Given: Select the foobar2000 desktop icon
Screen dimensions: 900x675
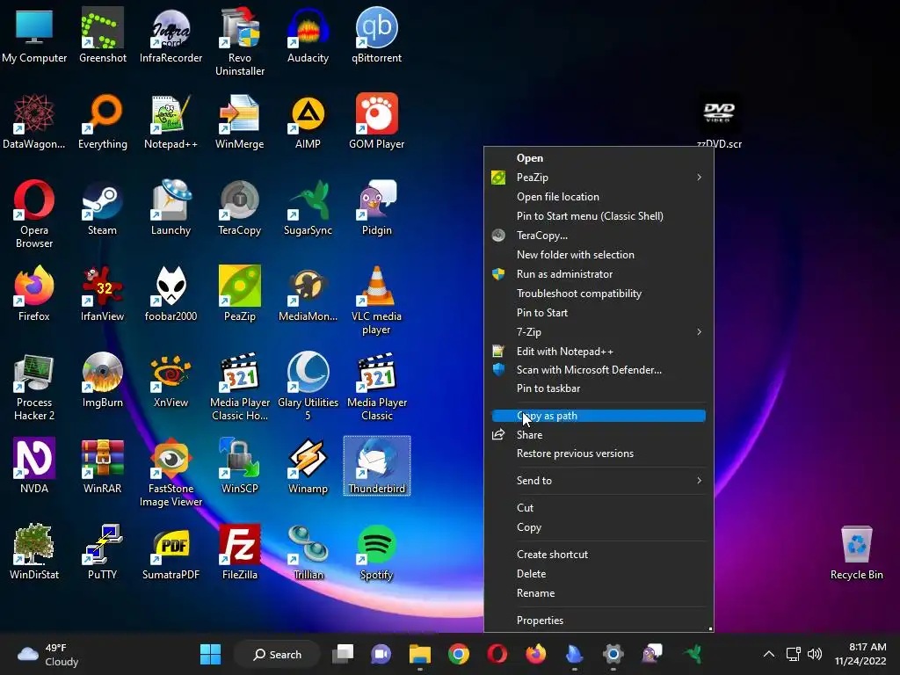Looking at the screenshot, I should [x=171, y=294].
